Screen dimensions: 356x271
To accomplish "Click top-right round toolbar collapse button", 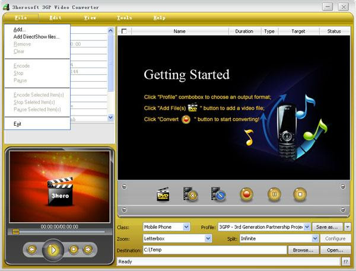I will click(x=343, y=187).
